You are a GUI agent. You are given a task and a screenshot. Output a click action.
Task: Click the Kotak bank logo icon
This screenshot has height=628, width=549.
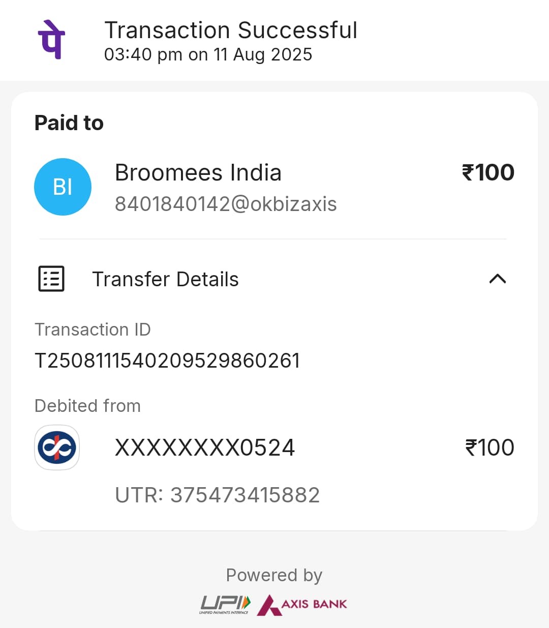(57, 447)
